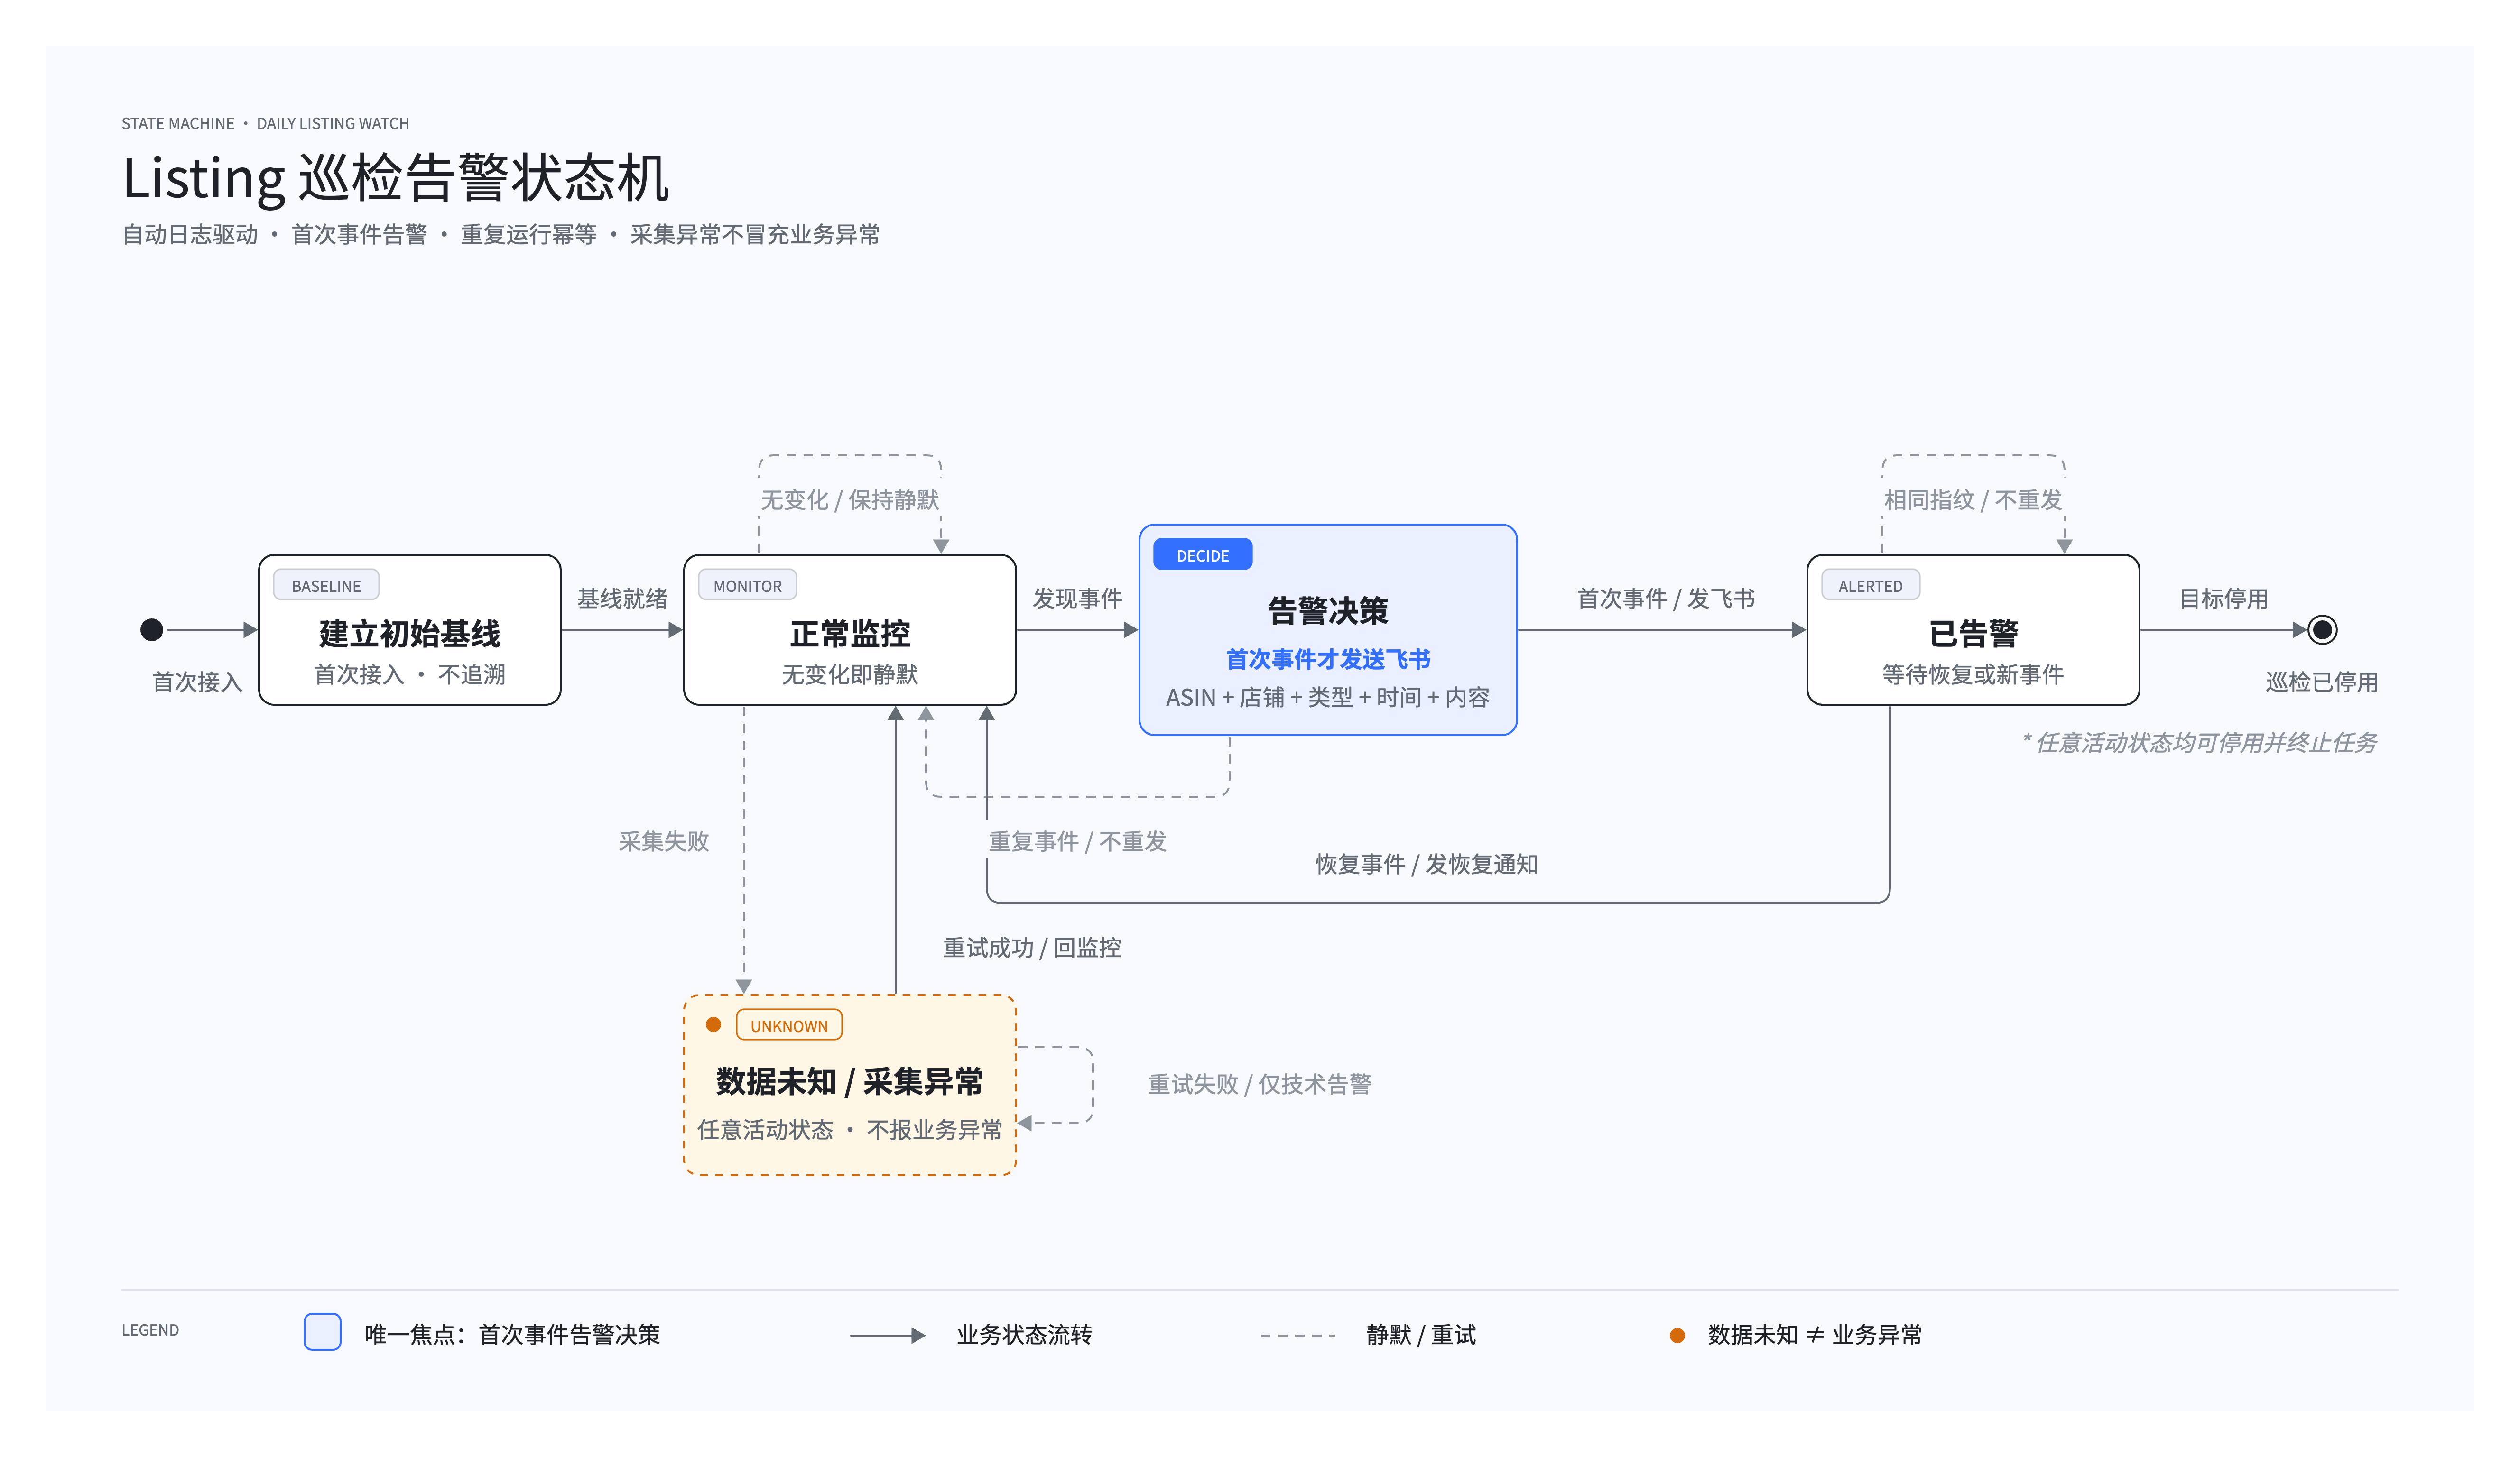The height and width of the screenshot is (1457, 2520).
Task: Click the 无变化 / 保持静默 loop label
Action: click(x=849, y=499)
